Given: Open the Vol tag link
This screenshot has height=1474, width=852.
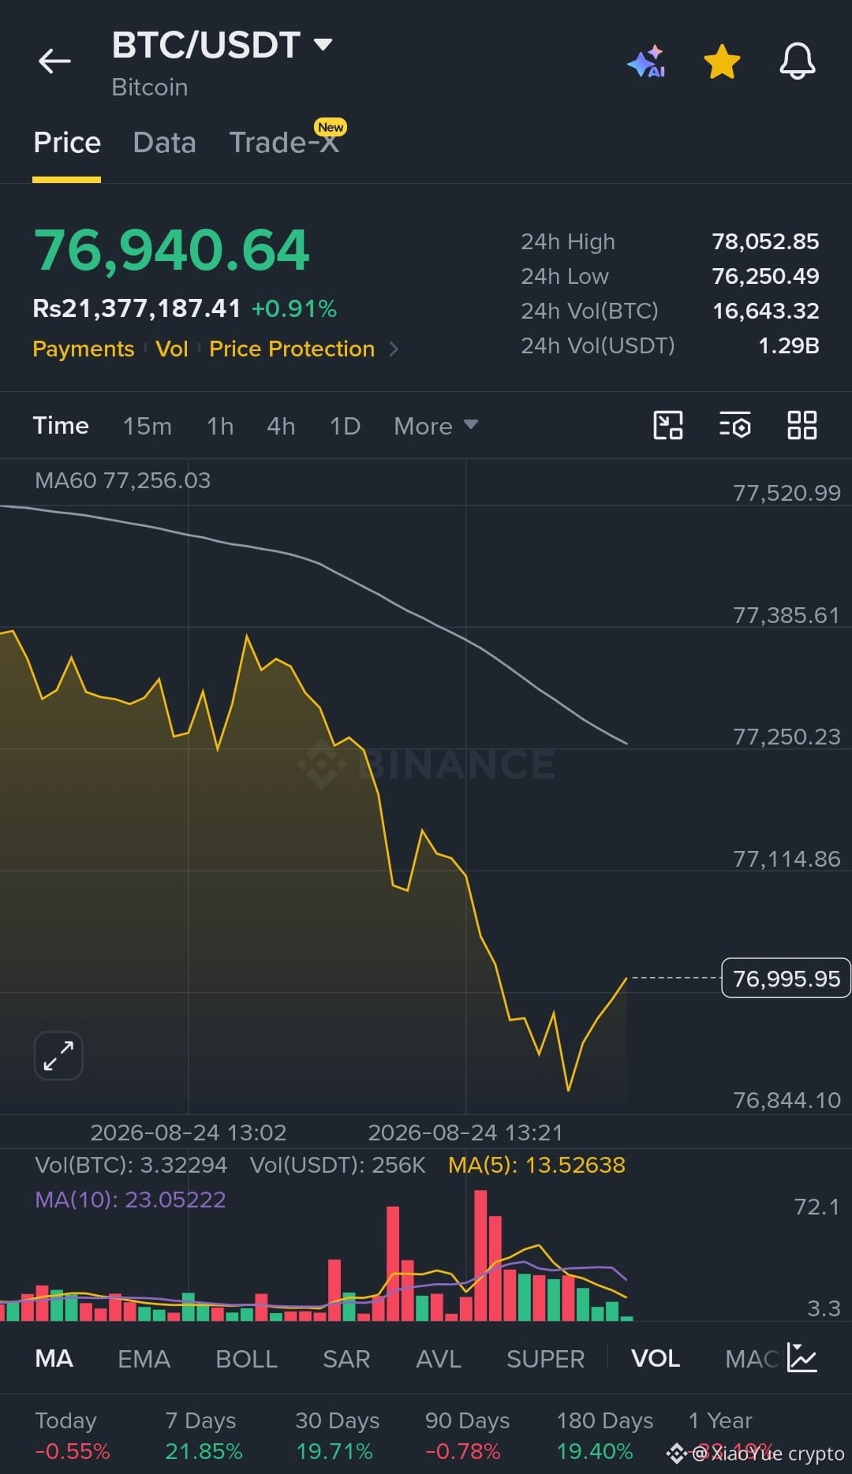Looking at the screenshot, I should 172,349.
